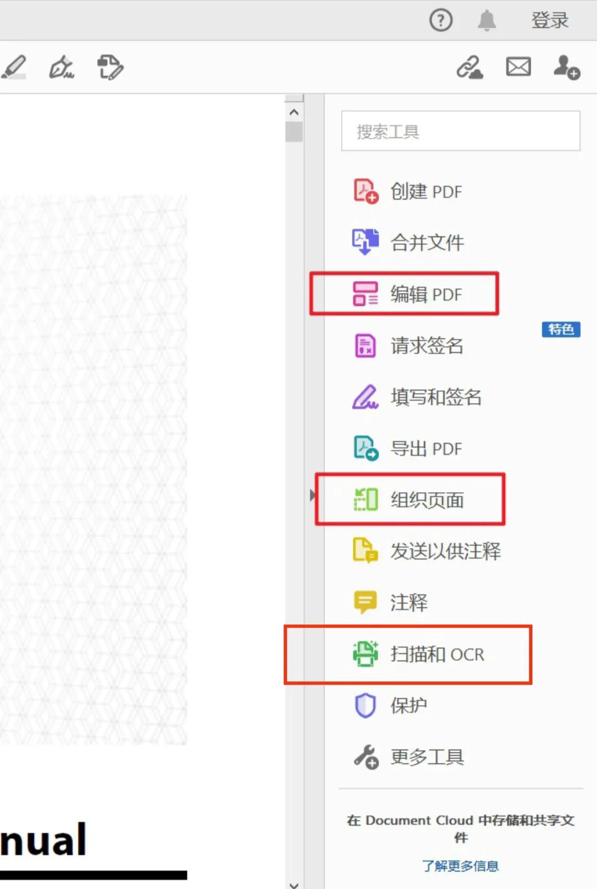The width and height of the screenshot is (597, 889).
Task: Open the 导出 PDF tool label
Action: point(426,448)
